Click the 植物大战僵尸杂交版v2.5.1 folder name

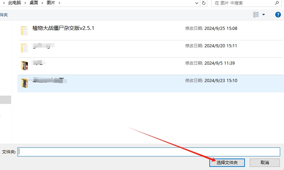(63, 28)
